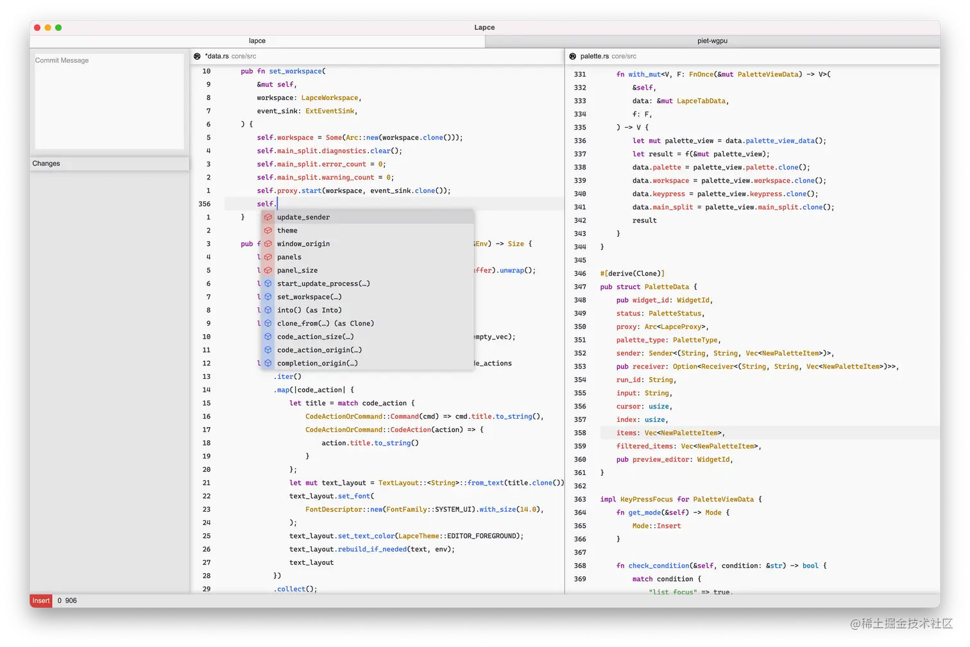The image size is (970, 647).
Task: Select into() (as Into) completion
Action: [x=368, y=310]
